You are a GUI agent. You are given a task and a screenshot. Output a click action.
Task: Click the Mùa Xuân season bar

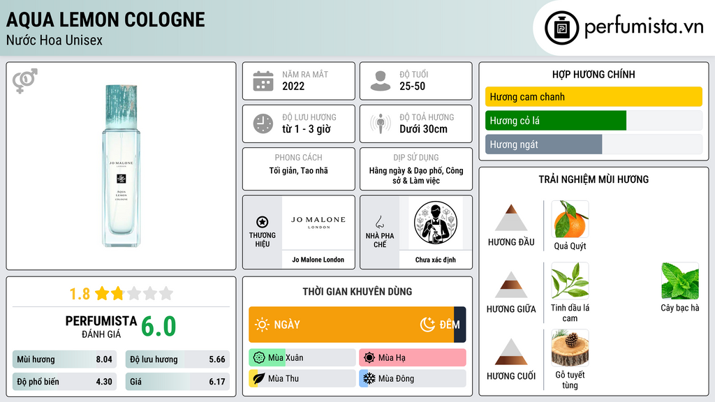point(302,358)
